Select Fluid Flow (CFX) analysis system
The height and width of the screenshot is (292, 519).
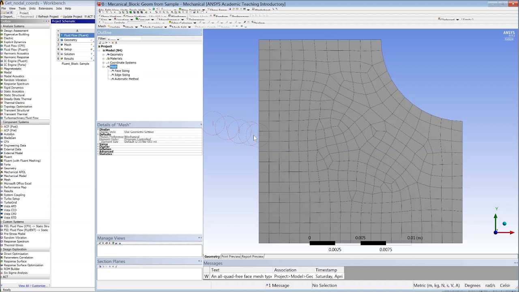pos(15,46)
